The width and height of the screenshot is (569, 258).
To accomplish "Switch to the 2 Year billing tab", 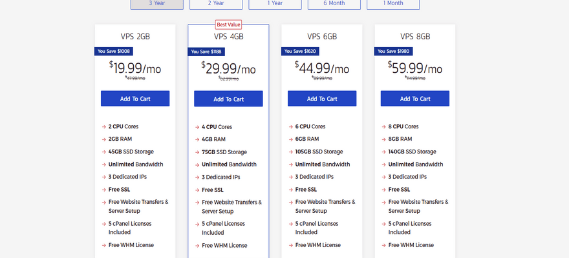I will tap(215, 4).
